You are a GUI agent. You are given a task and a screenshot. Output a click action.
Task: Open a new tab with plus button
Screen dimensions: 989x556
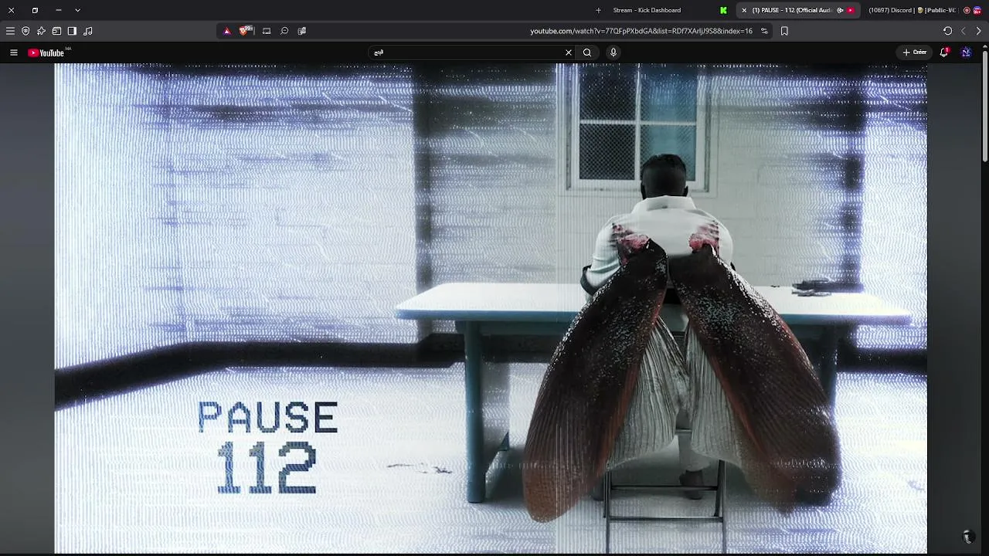pos(598,10)
